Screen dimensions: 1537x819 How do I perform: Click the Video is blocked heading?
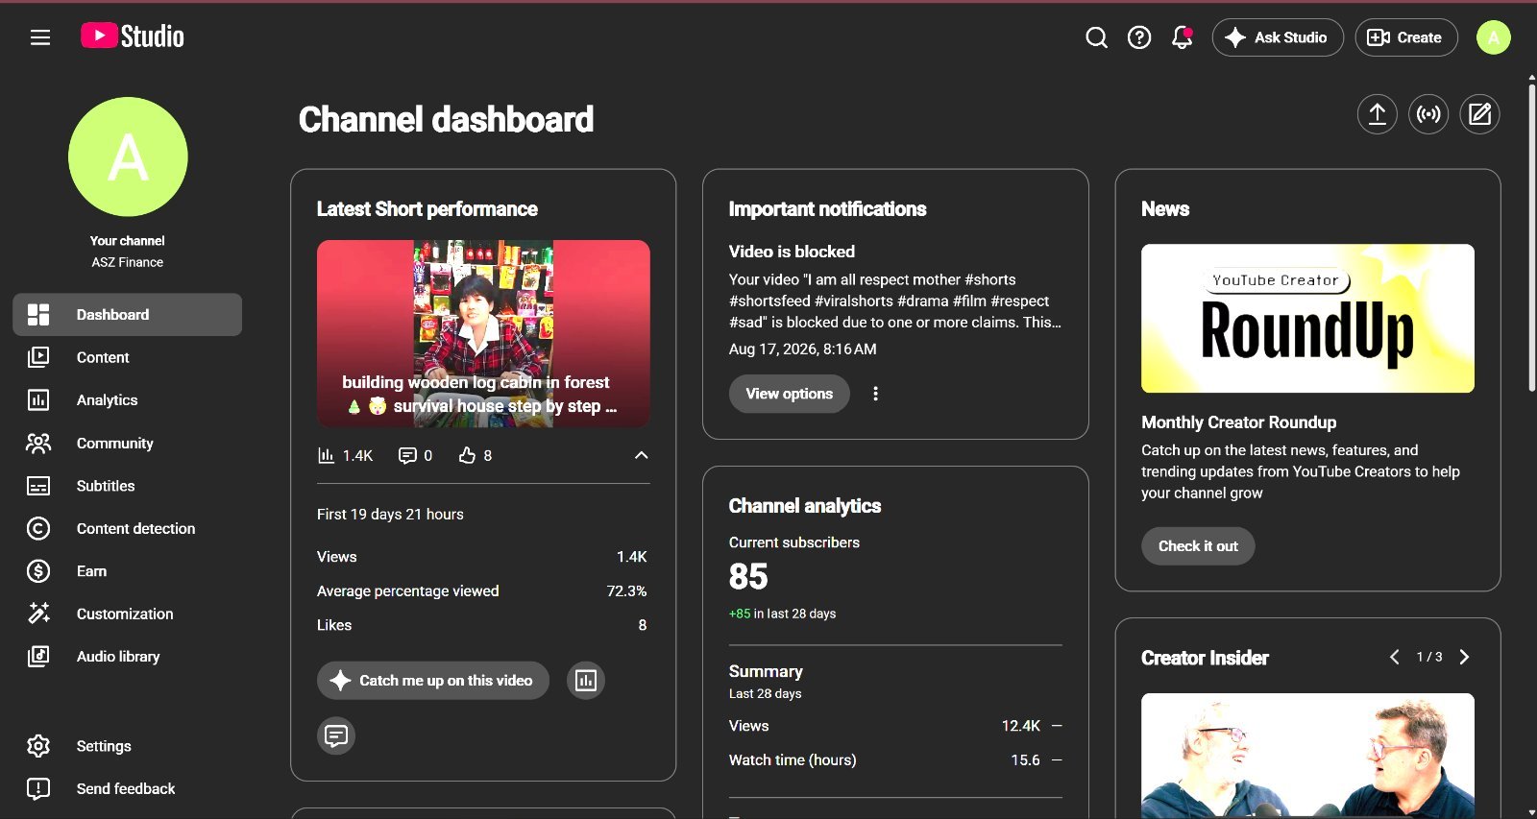(792, 252)
